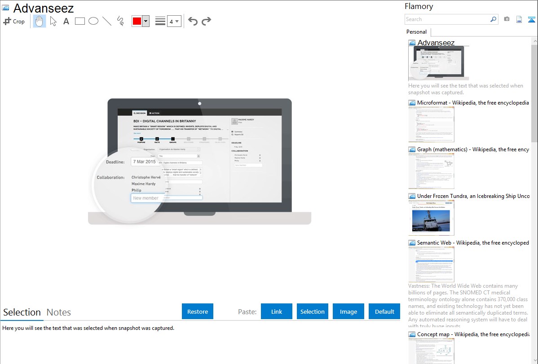Viewport: 538px width, 364px height.
Task: Click the search magnifier icon
Action: (x=494, y=19)
